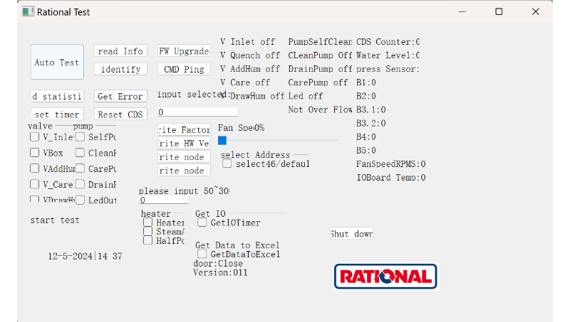Focus the input selected text field
Viewport: 570px width, 322px height.
click(x=197, y=112)
